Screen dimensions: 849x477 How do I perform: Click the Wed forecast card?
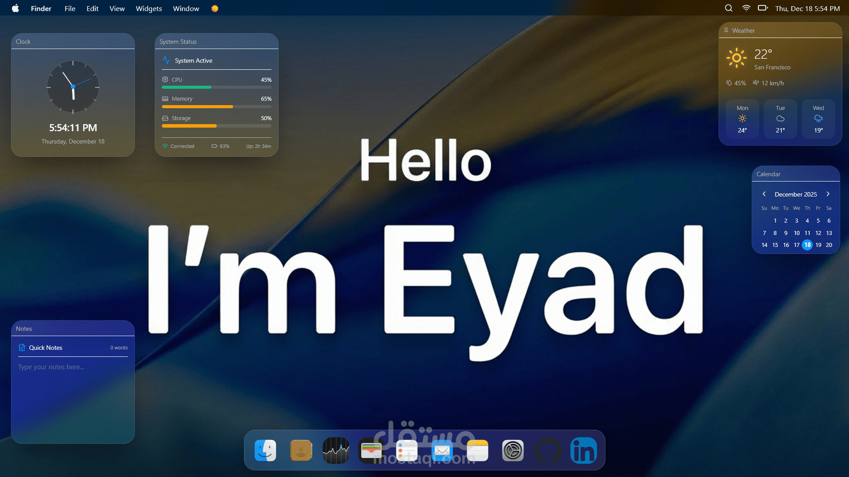(x=818, y=119)
